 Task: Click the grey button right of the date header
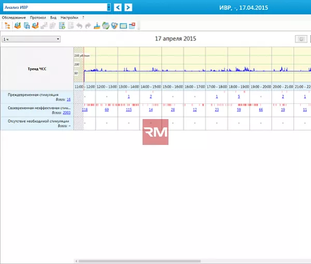click(x=301, y=39)
